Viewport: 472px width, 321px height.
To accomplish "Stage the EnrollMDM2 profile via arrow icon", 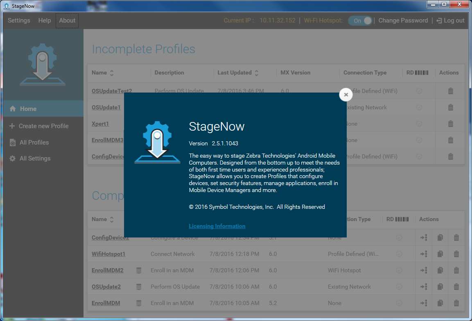I will 424,270.
